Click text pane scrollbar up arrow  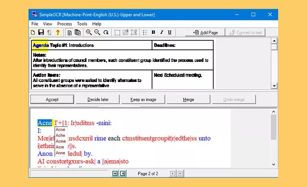[x=274, y=112]
